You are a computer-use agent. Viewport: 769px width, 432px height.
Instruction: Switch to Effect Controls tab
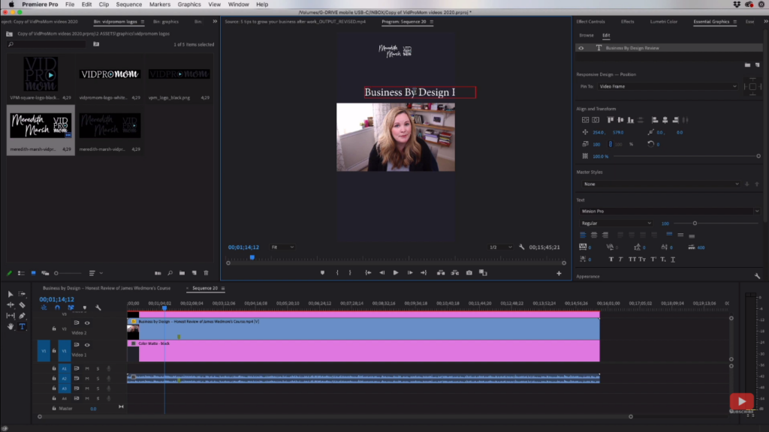[590, 22]
